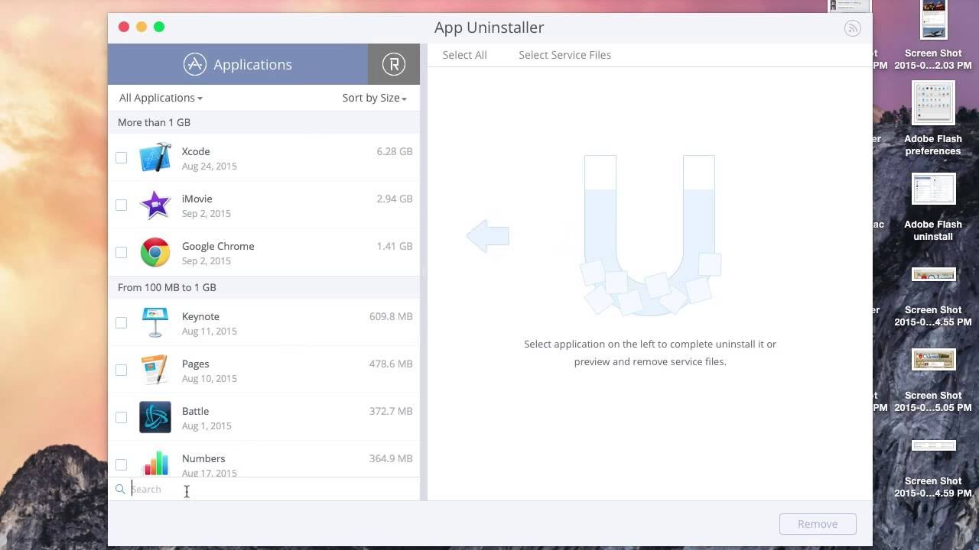Viewport: 979px width, 550px height.
Task: Click the Battle app icon
Action: 155,417
